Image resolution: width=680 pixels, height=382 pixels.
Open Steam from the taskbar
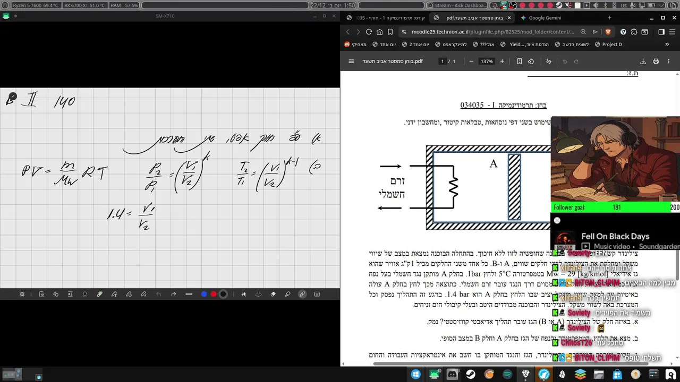pyautogui.click(x=471, y=375)
